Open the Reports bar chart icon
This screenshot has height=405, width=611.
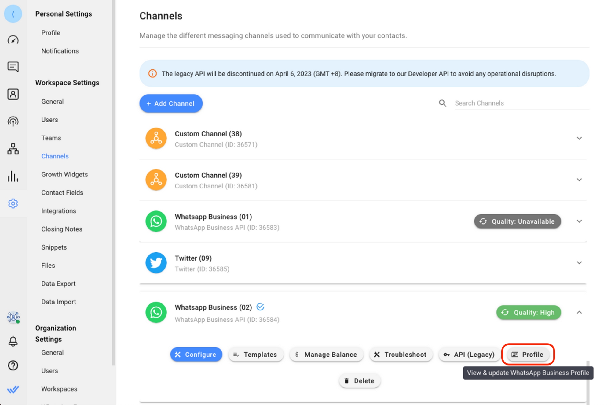13,176
